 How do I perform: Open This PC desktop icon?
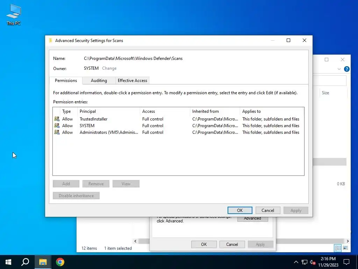click(x=14, y=15)
